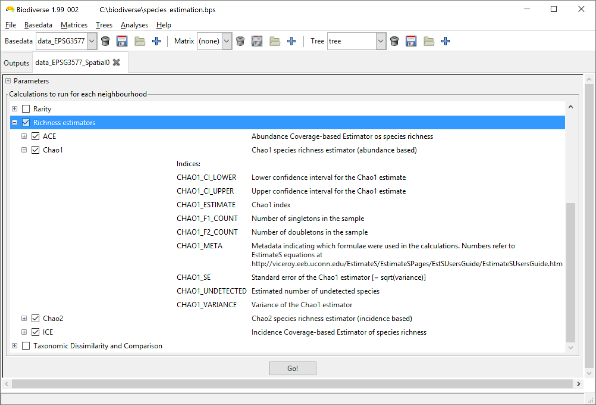Viewport: 596px width, 405px height.
Task: Uncheck the ICE estimator
Action: coord(35,332)
